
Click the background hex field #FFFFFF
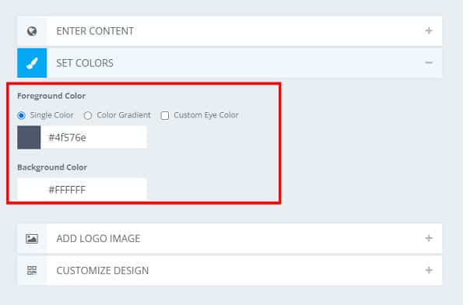tap(93, 190)
